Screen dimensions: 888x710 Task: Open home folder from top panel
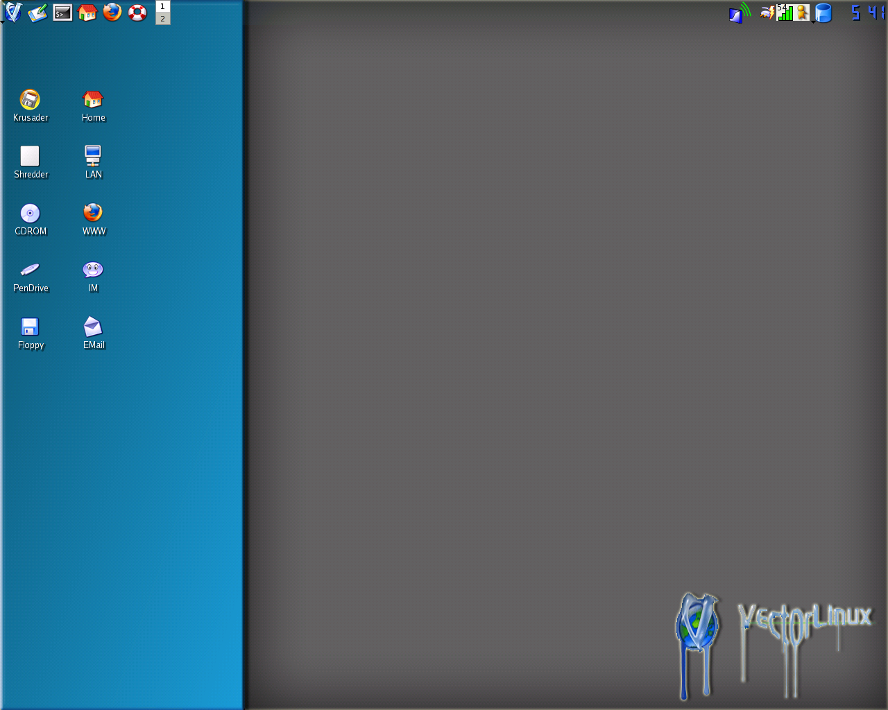87,12
